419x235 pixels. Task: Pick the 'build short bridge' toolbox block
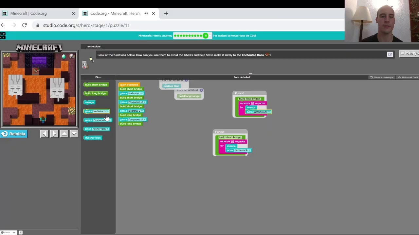[x=96, y=85]
